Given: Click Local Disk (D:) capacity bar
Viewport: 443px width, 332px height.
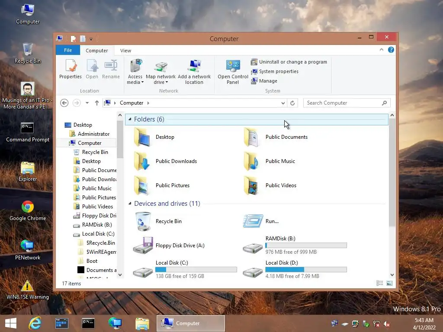Looking at the screenshot, I should pos(306,270).
